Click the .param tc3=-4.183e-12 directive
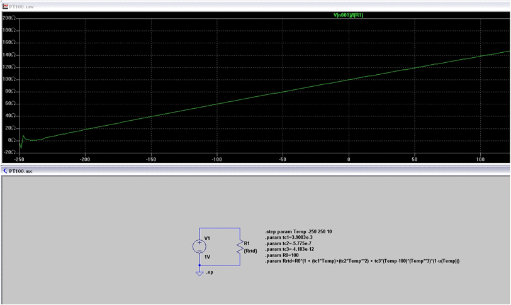Image resolution: width=511 pixels, height=305 pixels. (289, 249)
